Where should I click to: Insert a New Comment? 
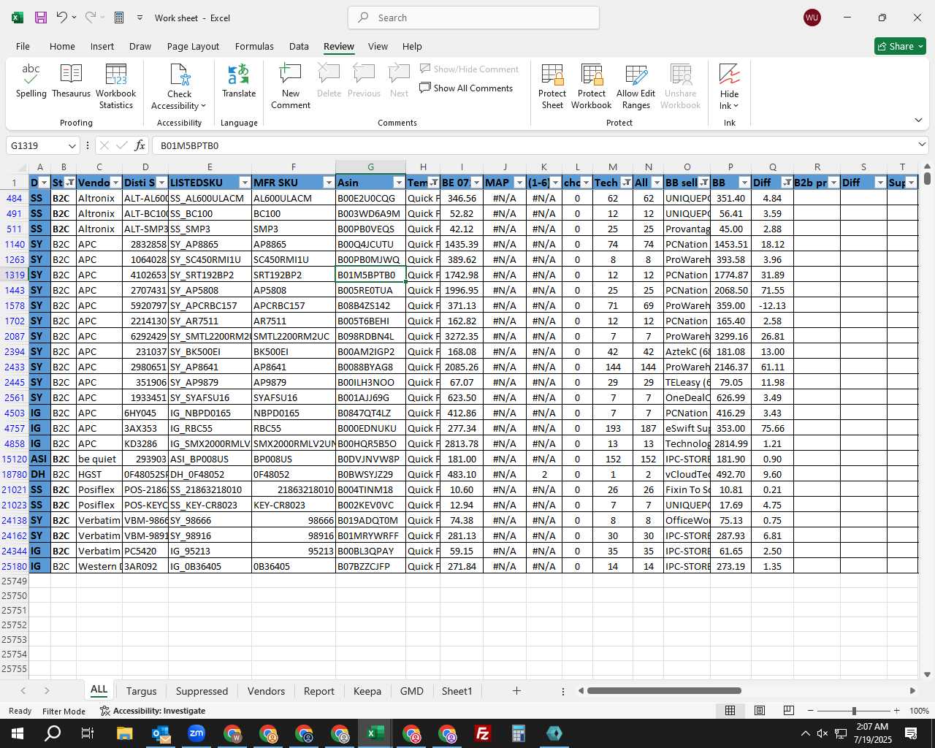pyautogui.click(x=291, y=87)
